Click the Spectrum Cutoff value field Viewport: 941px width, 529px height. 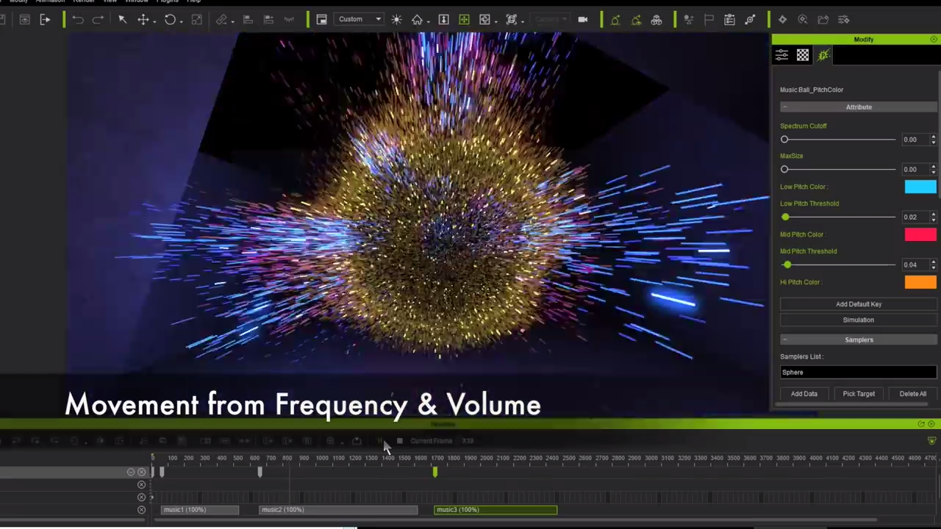(915, 140)
